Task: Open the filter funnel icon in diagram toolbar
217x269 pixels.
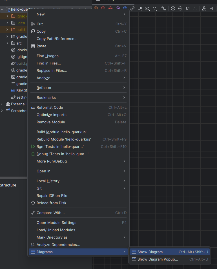Action: click(x=155, y=8)
